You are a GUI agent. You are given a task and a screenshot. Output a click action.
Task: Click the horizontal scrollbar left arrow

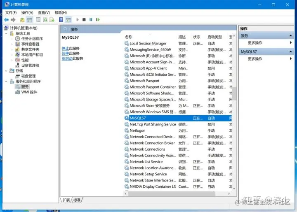click(x=126, y=193)
